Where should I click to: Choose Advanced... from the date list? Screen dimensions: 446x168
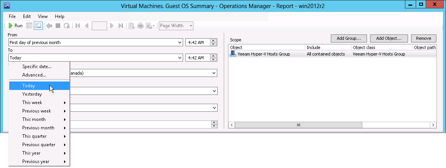pos(39,75)
